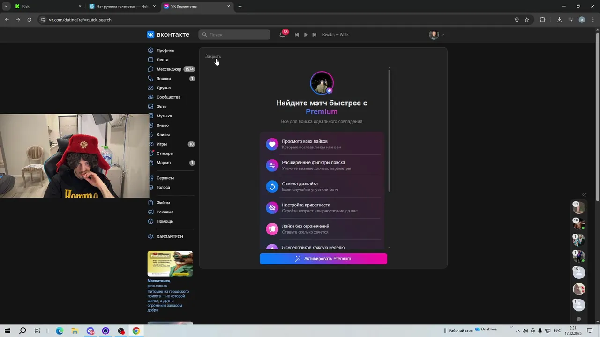This screenshot has width=600, height=337.
Task: Switch the РУС input language
Action: coord(557,331)
